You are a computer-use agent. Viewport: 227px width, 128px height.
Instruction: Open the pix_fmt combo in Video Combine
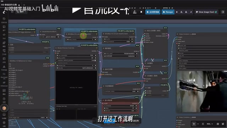click(x=202, y=55)
